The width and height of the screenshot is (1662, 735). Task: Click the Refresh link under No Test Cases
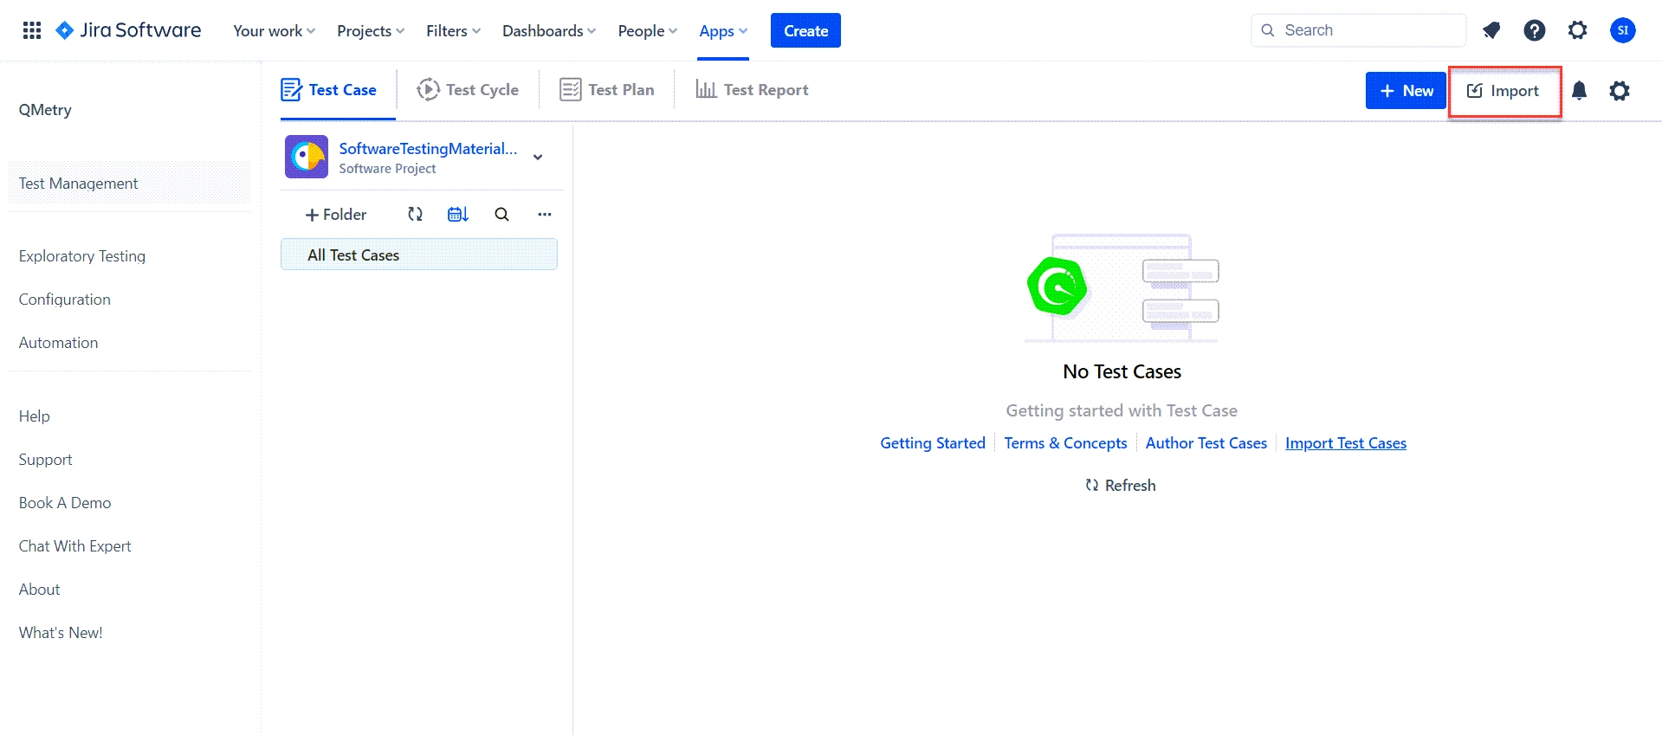[1121, 486]
